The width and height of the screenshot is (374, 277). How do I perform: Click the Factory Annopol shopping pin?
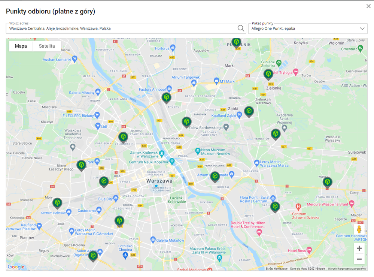click(169, 88)
